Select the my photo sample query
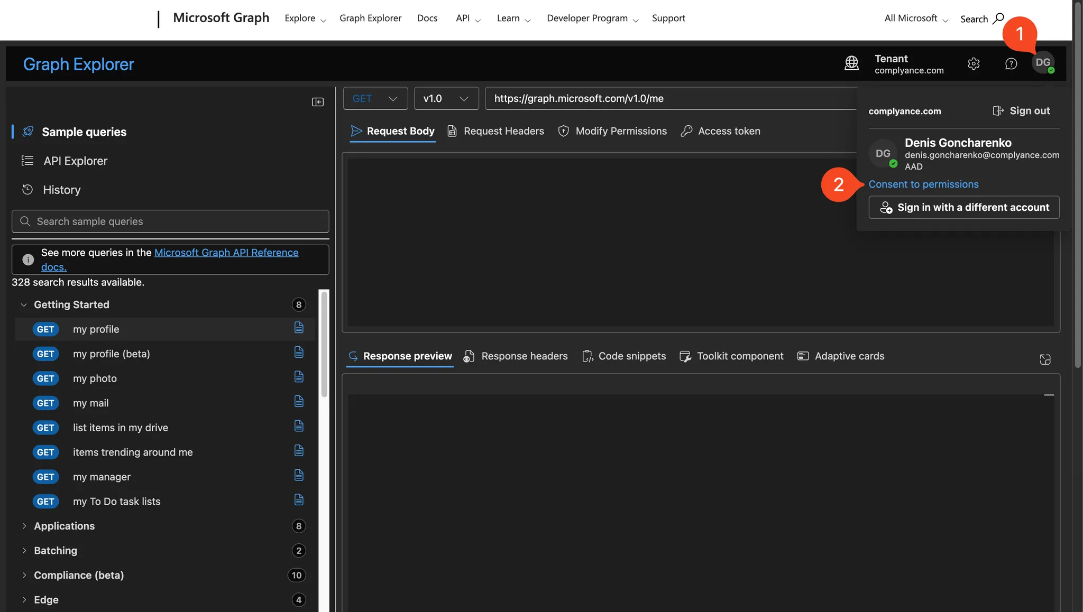 95,378
